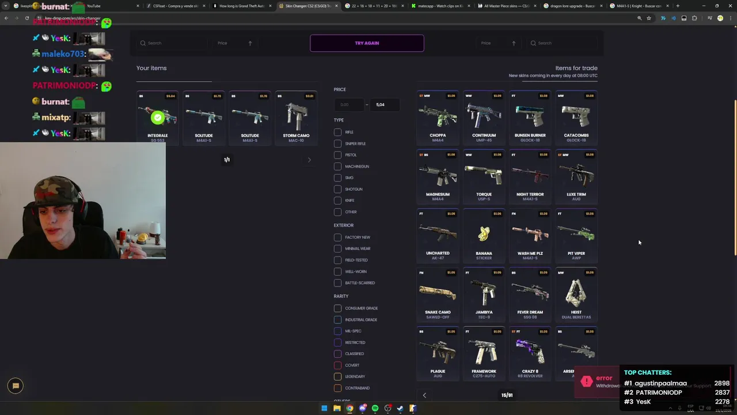
Task: Pick the Uncharted AK-47 skin
Action: pyautogui.click(x=438, y=236)
